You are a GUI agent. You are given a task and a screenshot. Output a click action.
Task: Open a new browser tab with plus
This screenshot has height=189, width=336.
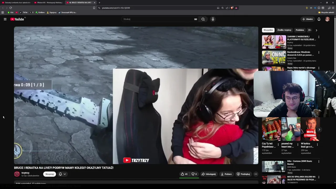click(99, 3)
